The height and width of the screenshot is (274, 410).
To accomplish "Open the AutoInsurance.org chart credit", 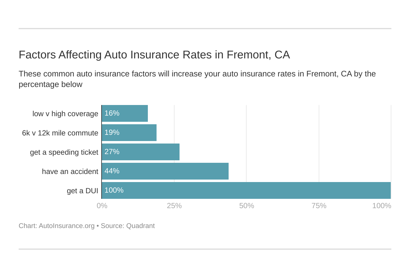I will [x=66, y=226].
